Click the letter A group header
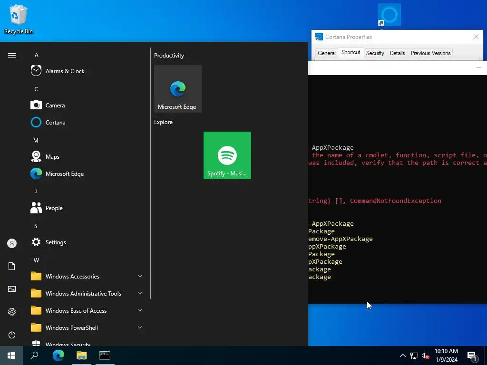The width and height of the screenshot is (487, 365). pos(36,55)
